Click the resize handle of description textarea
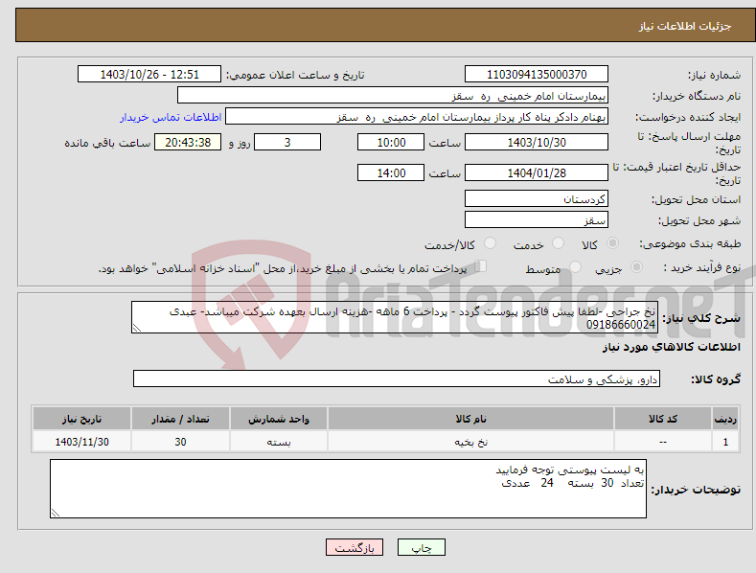This screenshot has height=573, width=756. 137,328
